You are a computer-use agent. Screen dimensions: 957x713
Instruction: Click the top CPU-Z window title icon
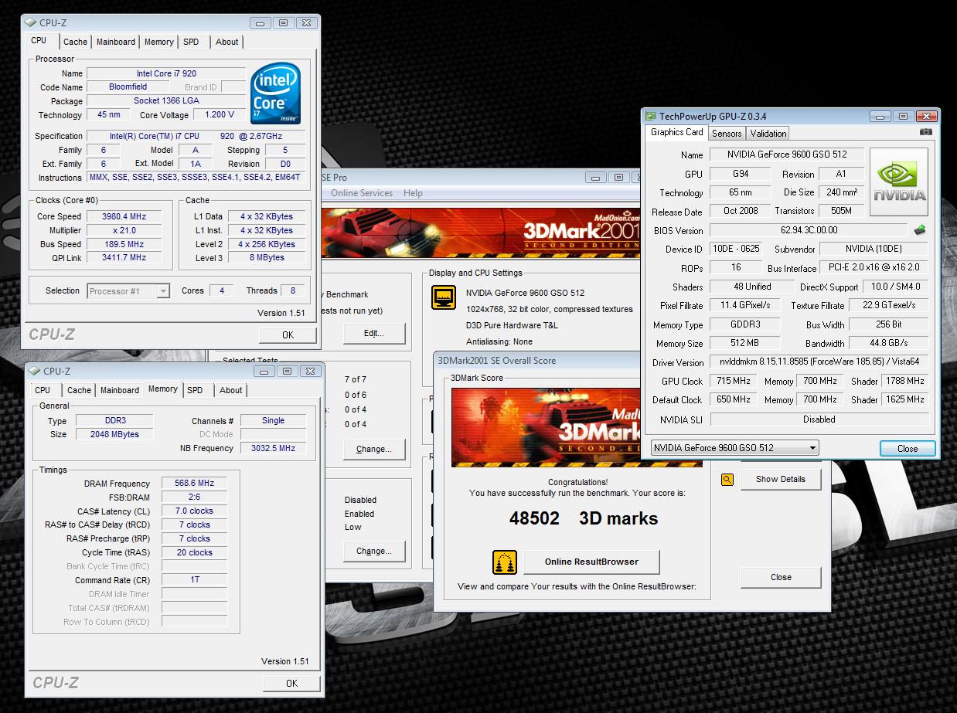30,23
